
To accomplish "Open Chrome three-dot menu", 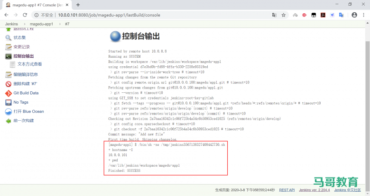I will pyautogui.click(x=363, y=15).
